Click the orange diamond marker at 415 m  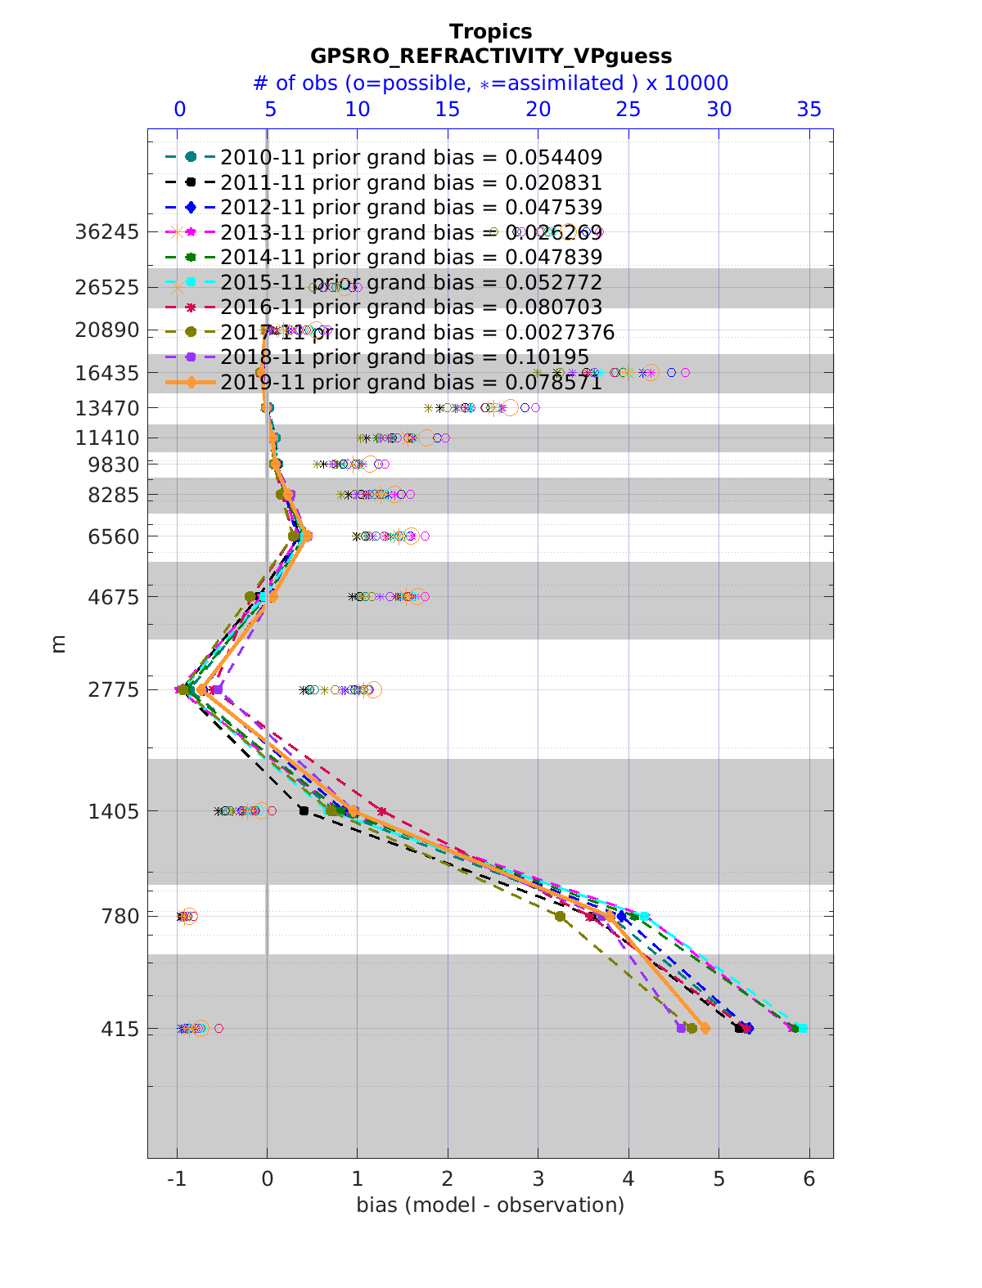pos(705,1029)
